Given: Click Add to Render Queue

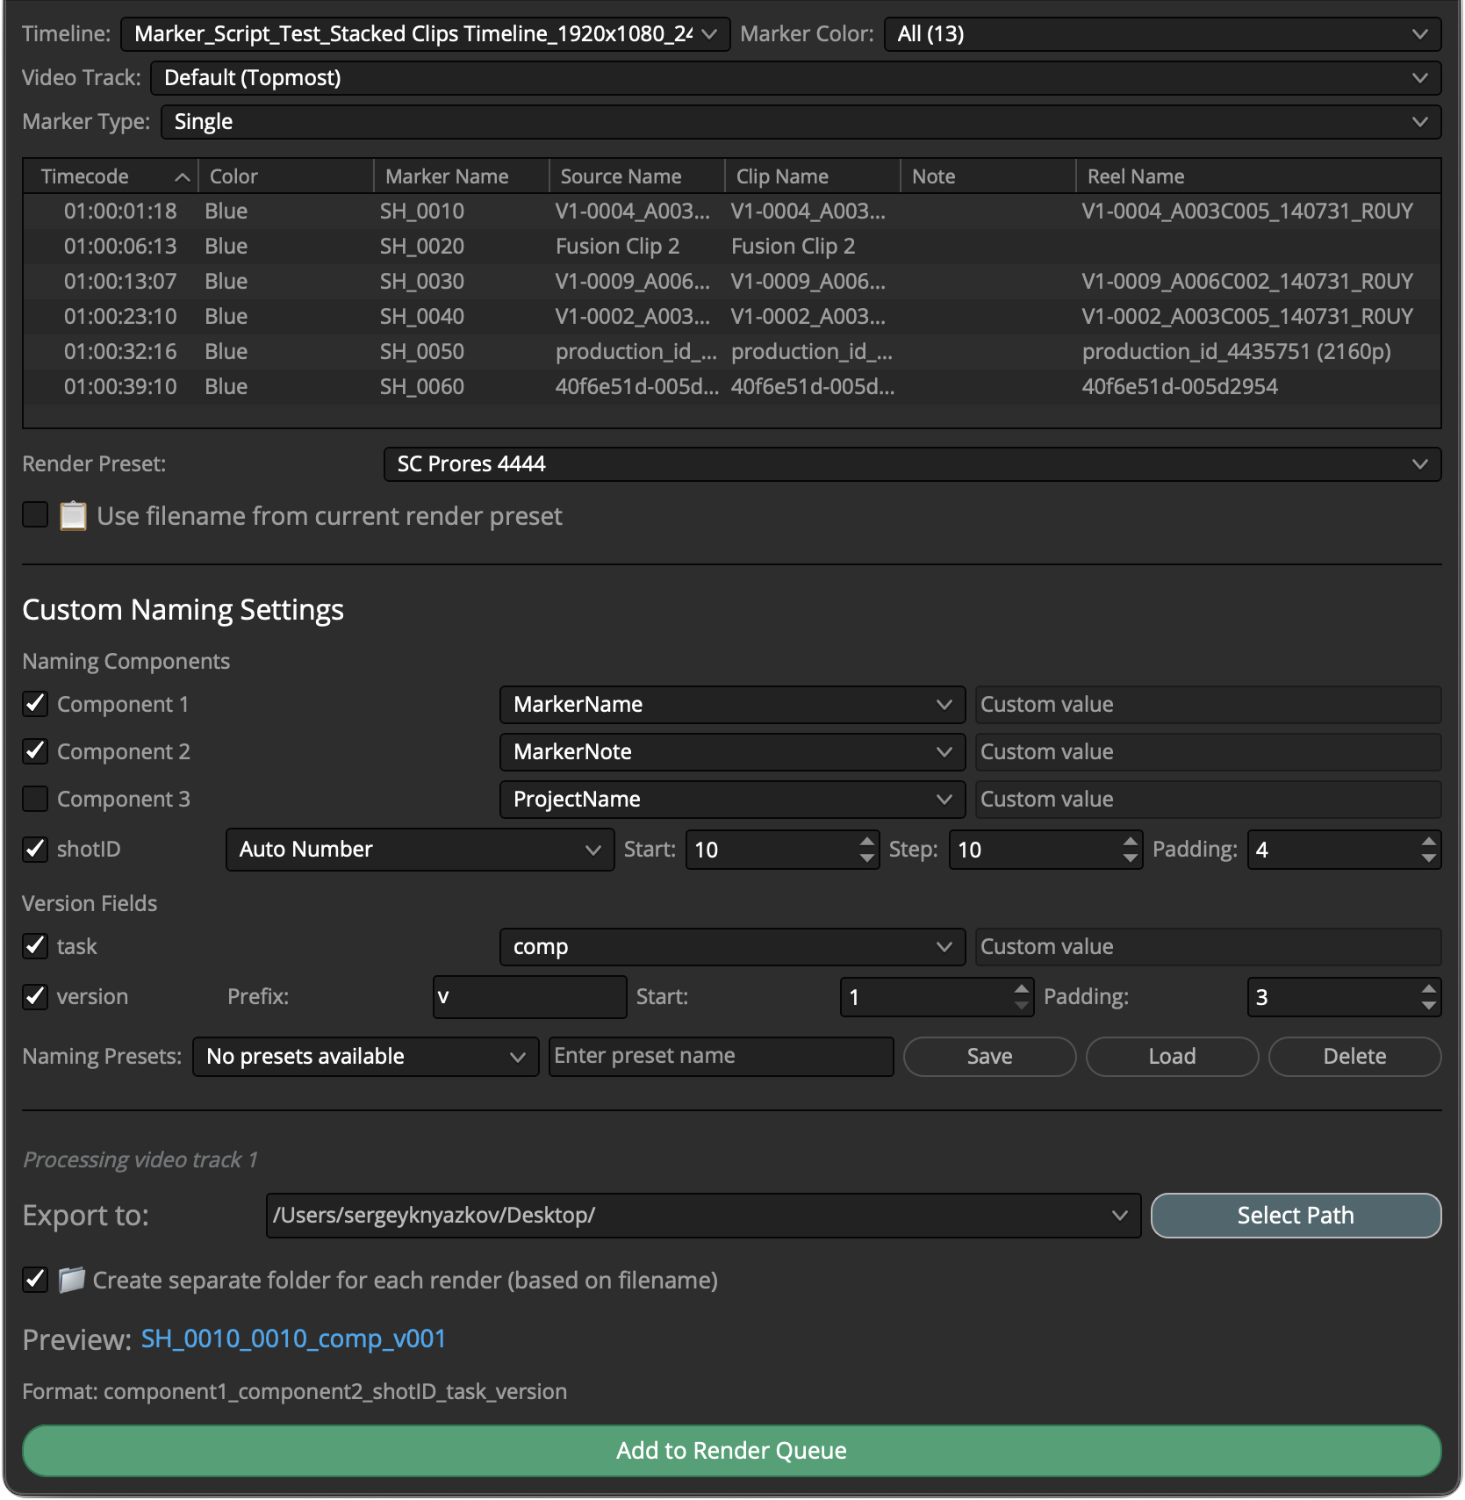Looking at the screenshot, I should click(x=731, y=1451).
